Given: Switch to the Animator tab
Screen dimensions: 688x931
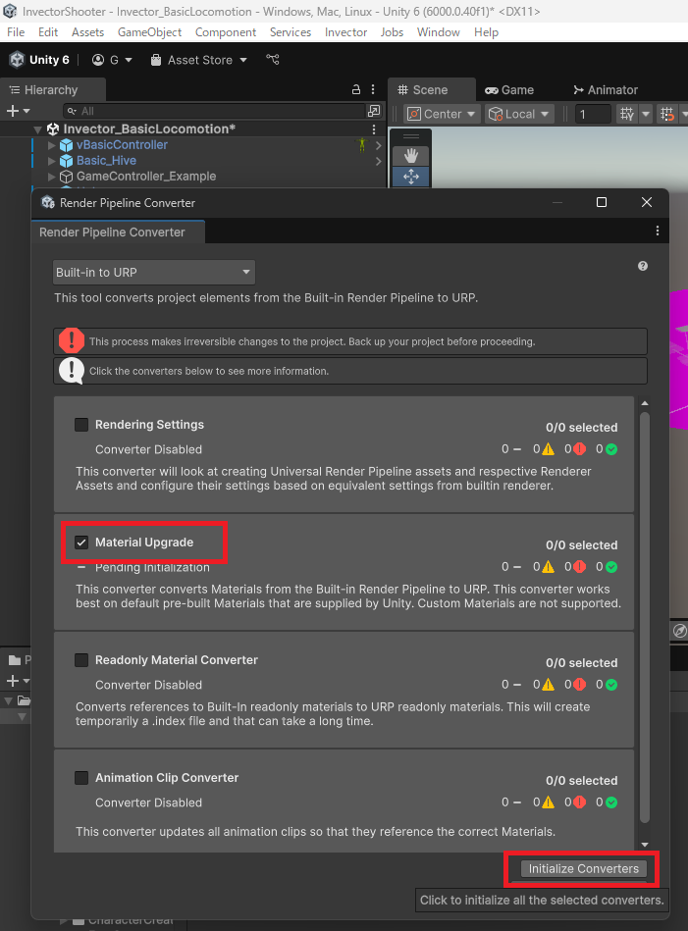Looking at the screenshot, I should (606, 89).
